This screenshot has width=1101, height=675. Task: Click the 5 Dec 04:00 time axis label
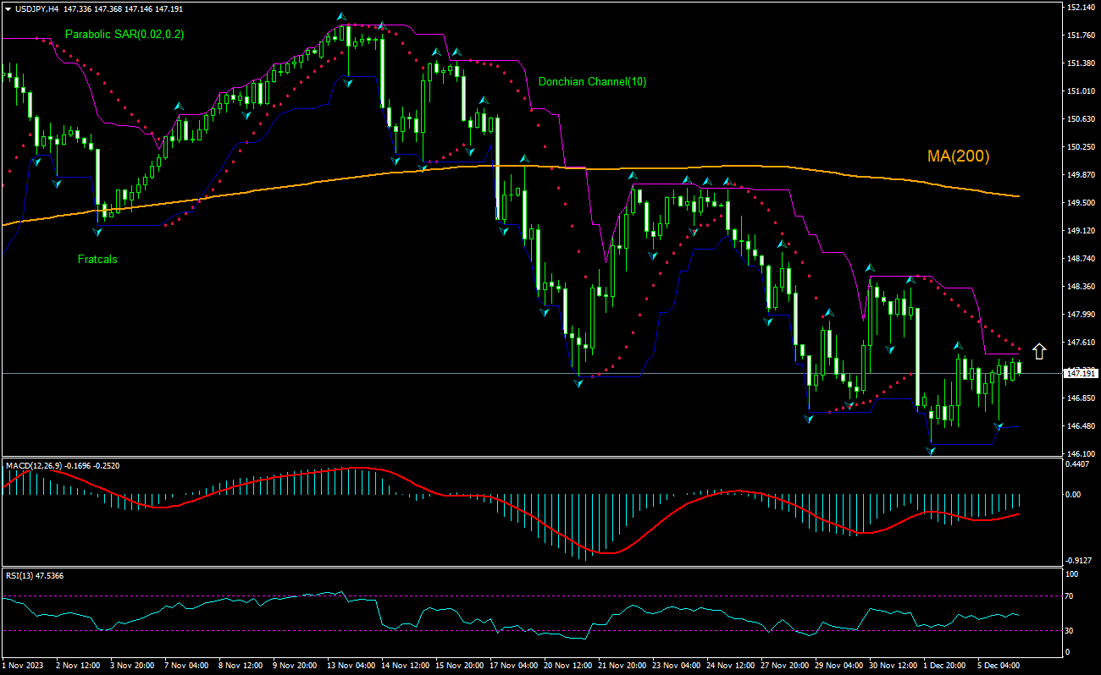(x=999, y=666)
